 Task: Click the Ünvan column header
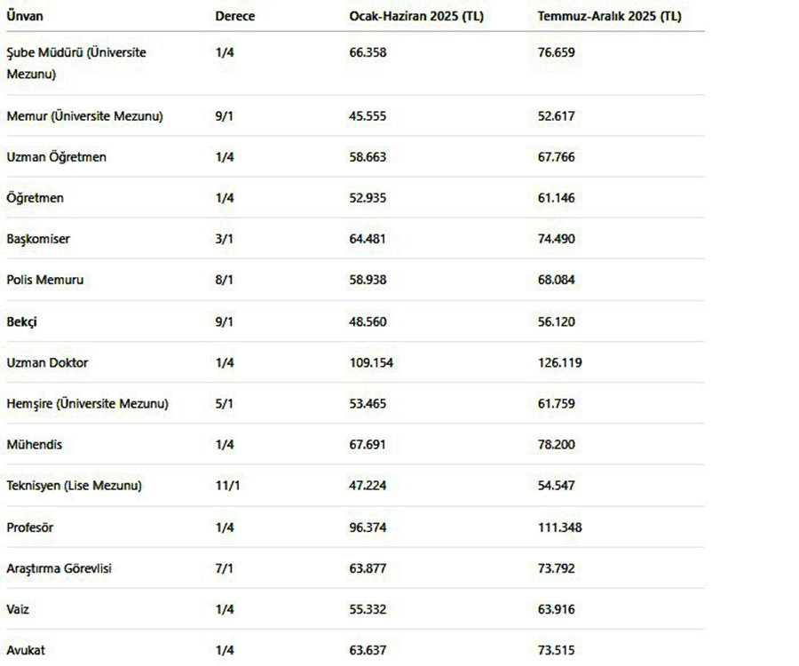(x=25, y=16)
